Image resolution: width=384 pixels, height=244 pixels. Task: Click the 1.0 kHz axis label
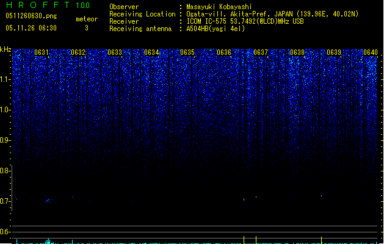click(x=5, y=110)
